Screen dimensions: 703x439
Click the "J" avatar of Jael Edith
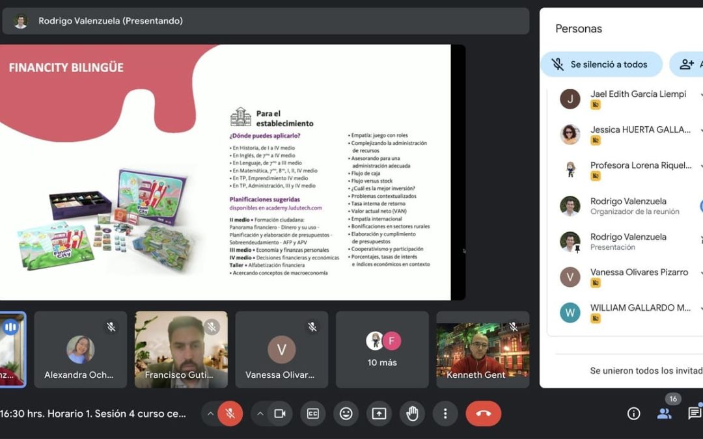570,99
